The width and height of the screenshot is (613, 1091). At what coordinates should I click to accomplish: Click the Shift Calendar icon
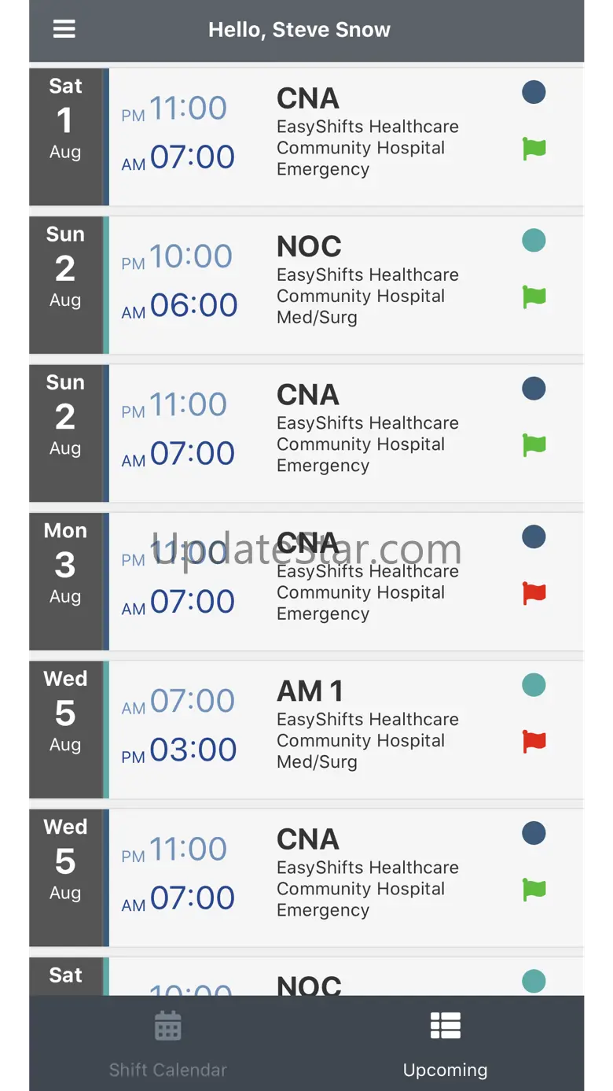[x=168, y=1026]
